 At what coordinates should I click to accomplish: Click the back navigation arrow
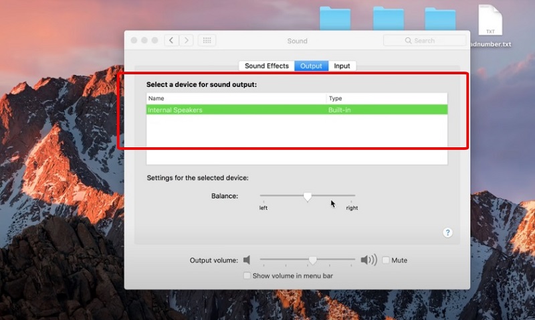tap(172, 41)
